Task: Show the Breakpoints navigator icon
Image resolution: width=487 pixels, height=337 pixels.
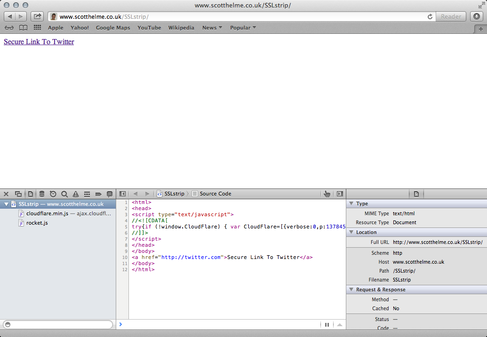Action: point(98,194)
